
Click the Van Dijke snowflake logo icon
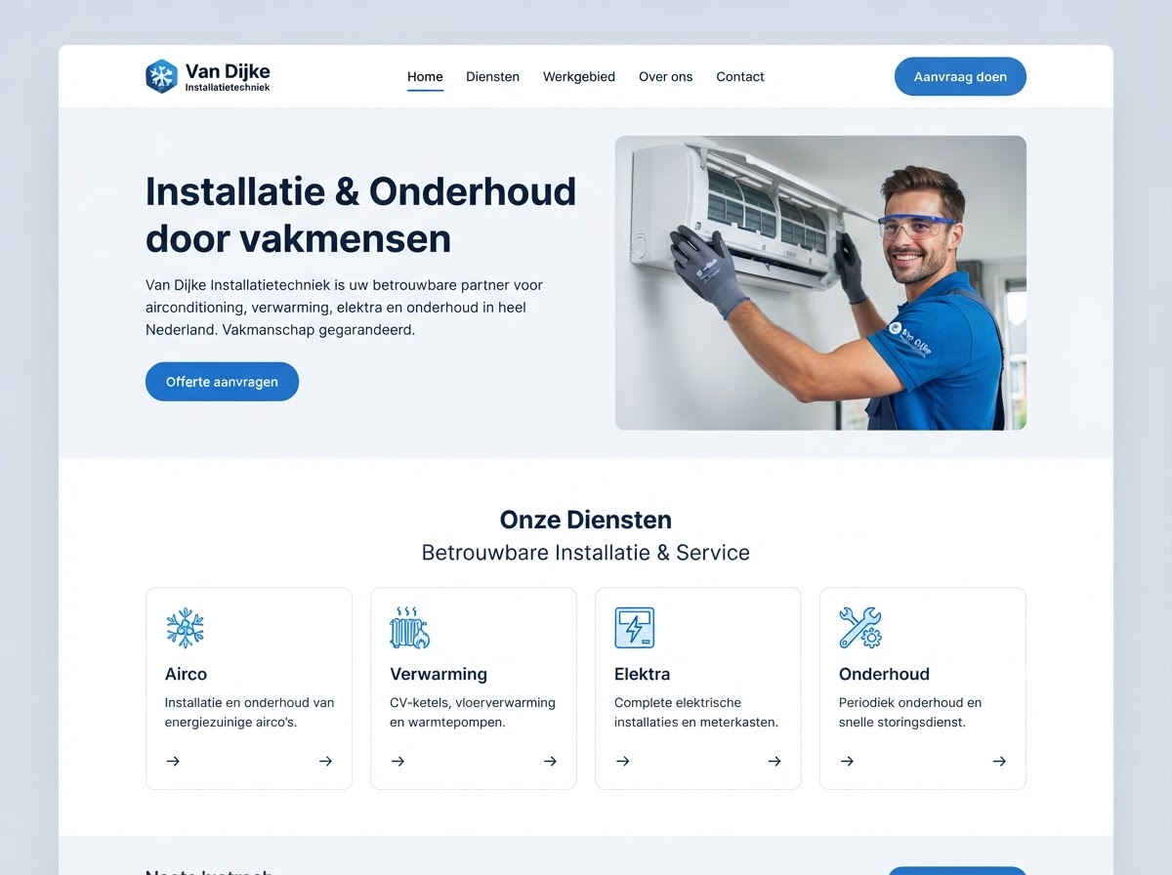pos(161,76)
